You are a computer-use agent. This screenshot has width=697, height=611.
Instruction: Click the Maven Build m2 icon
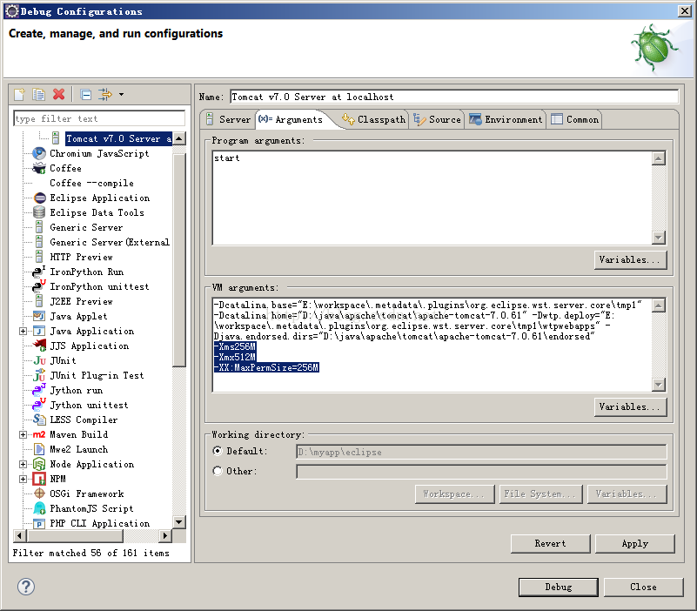(x=39, y=434)
